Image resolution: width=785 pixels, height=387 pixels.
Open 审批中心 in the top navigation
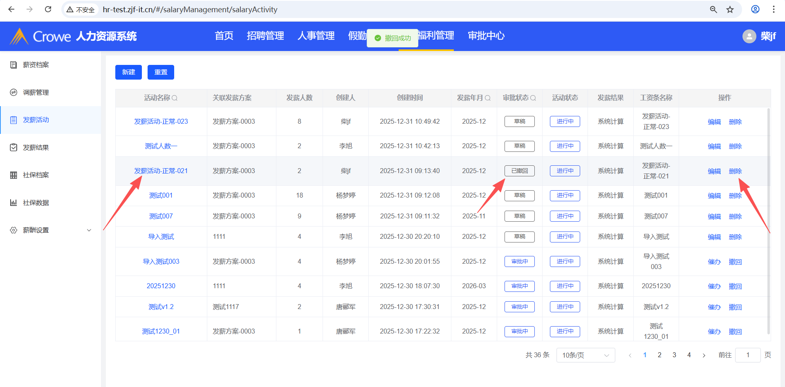(x=486, y=36)
